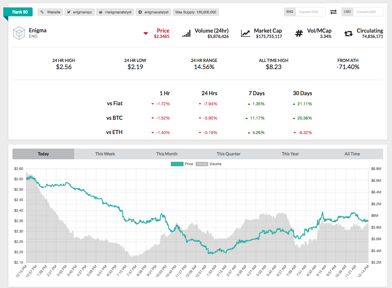The width and height of the screenshot is (392, 288).
Task: Click the 4.26% seven-day ETH change
Action: 258,133
